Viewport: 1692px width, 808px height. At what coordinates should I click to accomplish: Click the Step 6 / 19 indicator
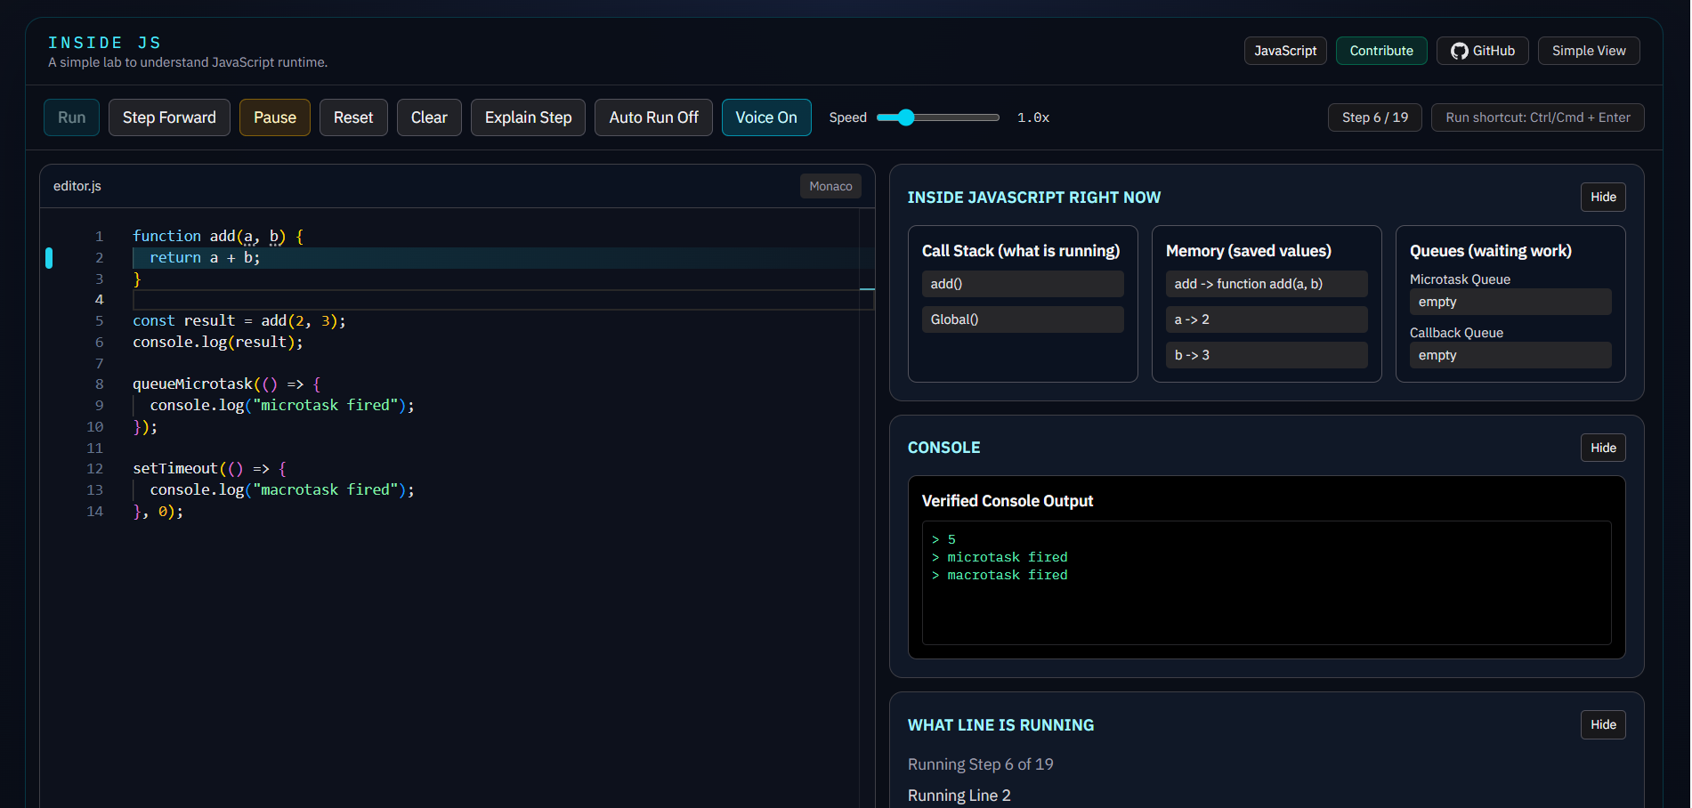[1373, 117]
